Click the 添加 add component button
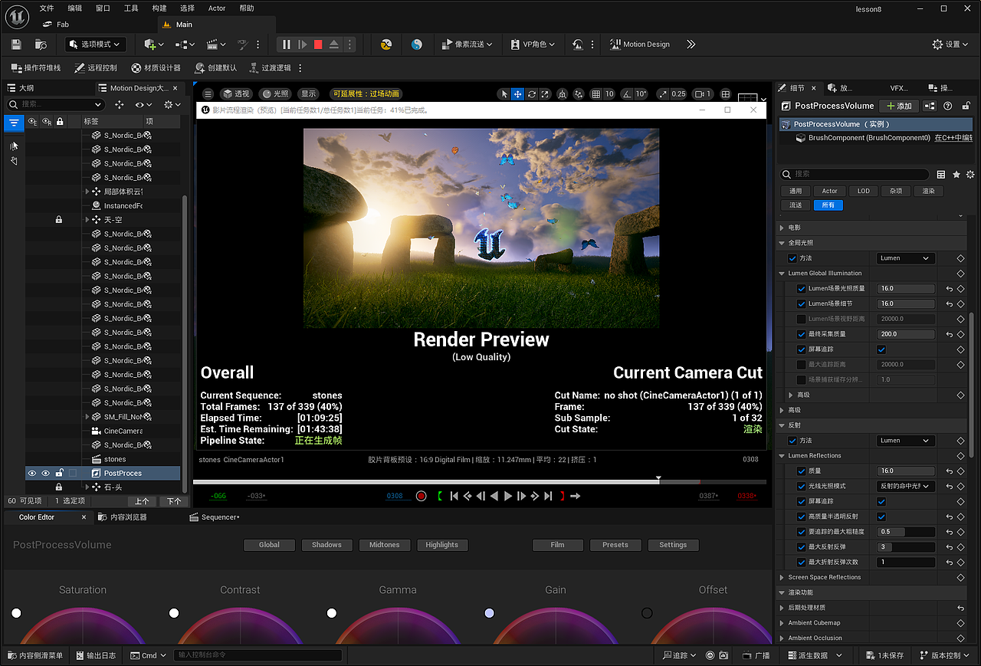The height and width of the screenshot is (666, 981). [x=898, y=106]
